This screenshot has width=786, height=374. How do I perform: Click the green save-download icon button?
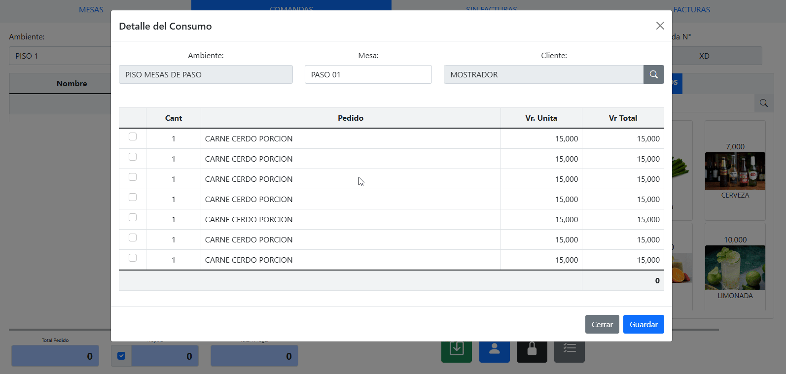pyautogui.click(x=456, y=351)
